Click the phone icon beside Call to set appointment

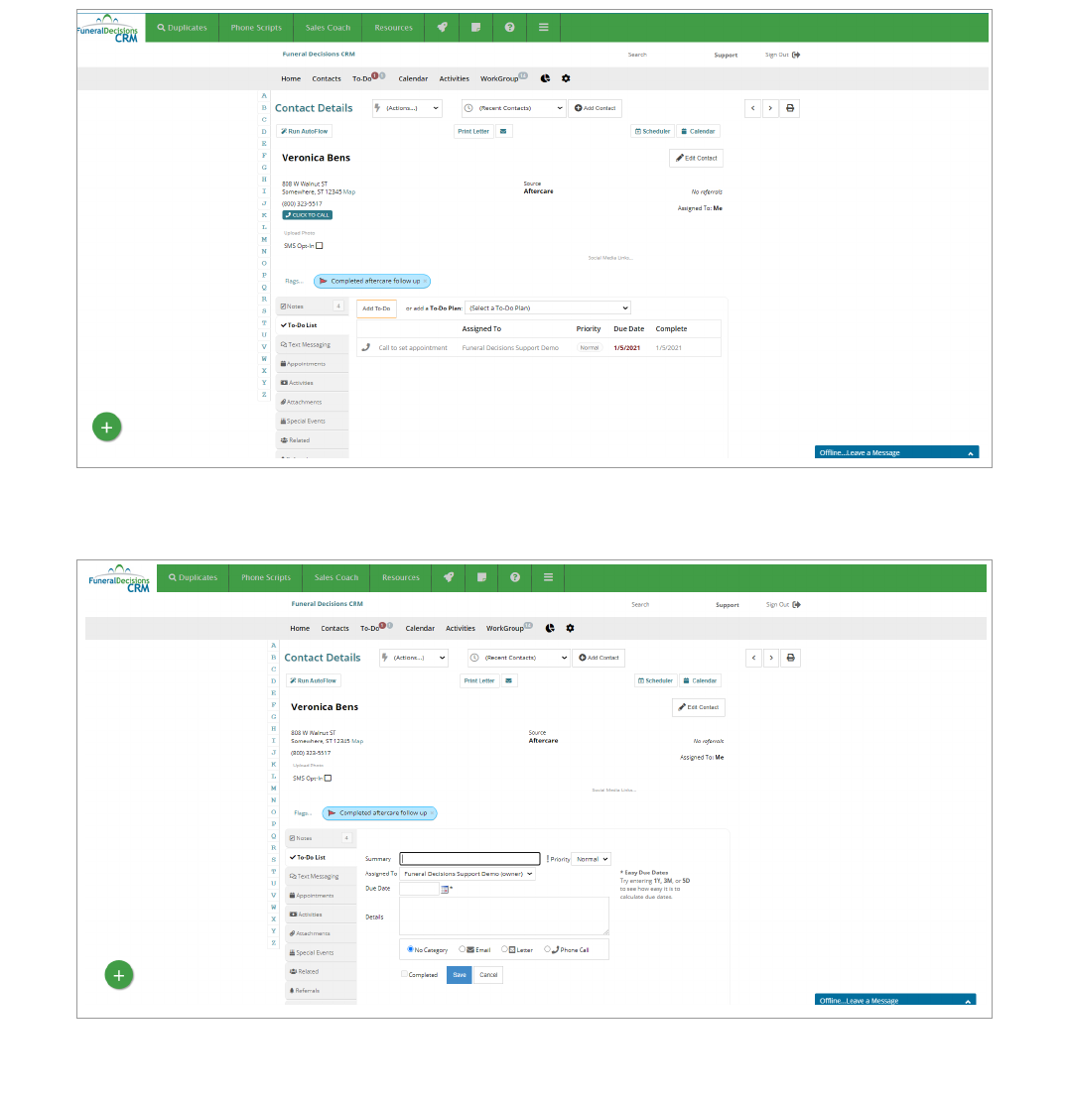366,347
